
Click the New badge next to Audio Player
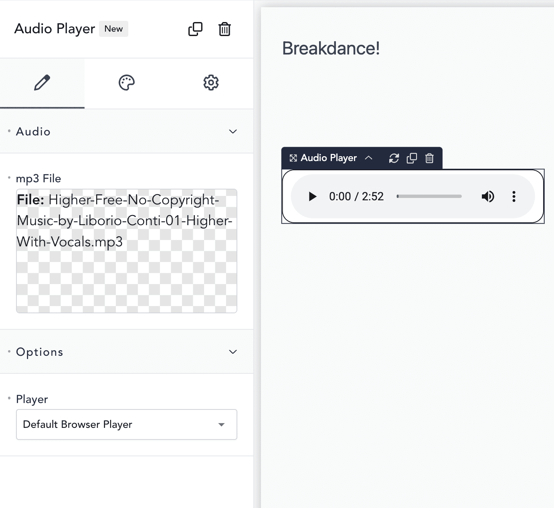point(114,29)
